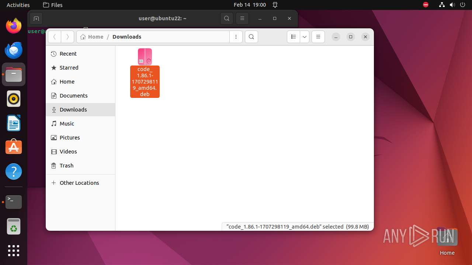This screenshot has height=265, width=472.
Task: Switch to Terminal from the dock
Action: point(14,202)
